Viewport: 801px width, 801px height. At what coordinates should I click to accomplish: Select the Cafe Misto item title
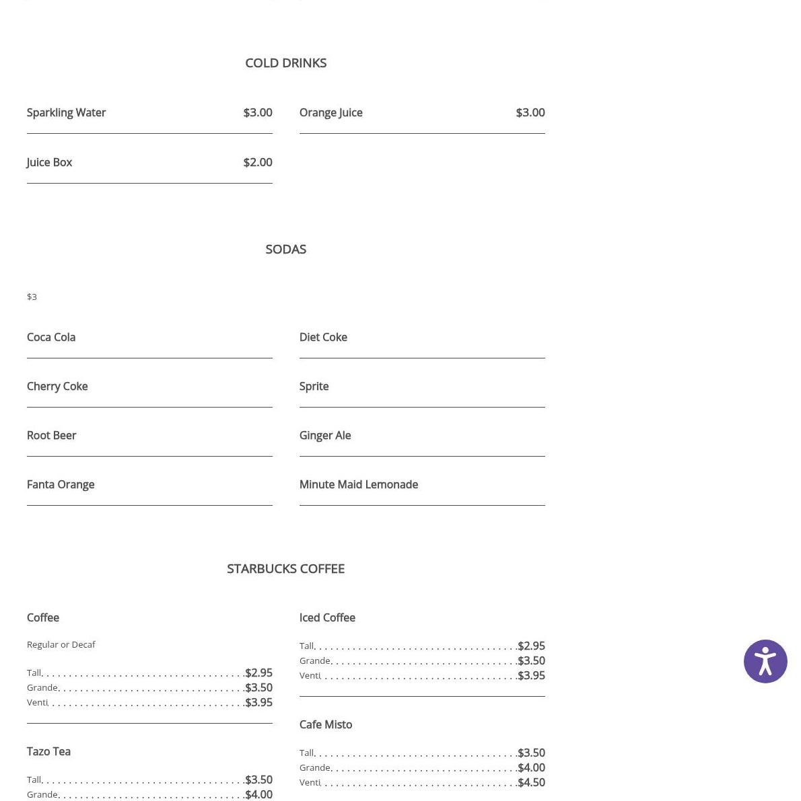coord(325,724)
